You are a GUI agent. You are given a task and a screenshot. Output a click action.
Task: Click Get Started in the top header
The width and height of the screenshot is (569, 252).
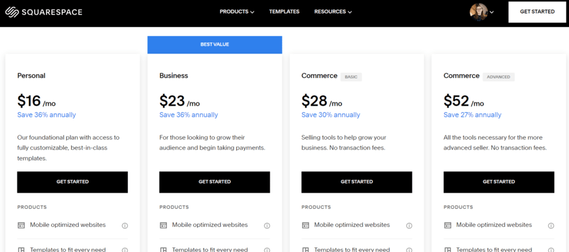point(537,12)
